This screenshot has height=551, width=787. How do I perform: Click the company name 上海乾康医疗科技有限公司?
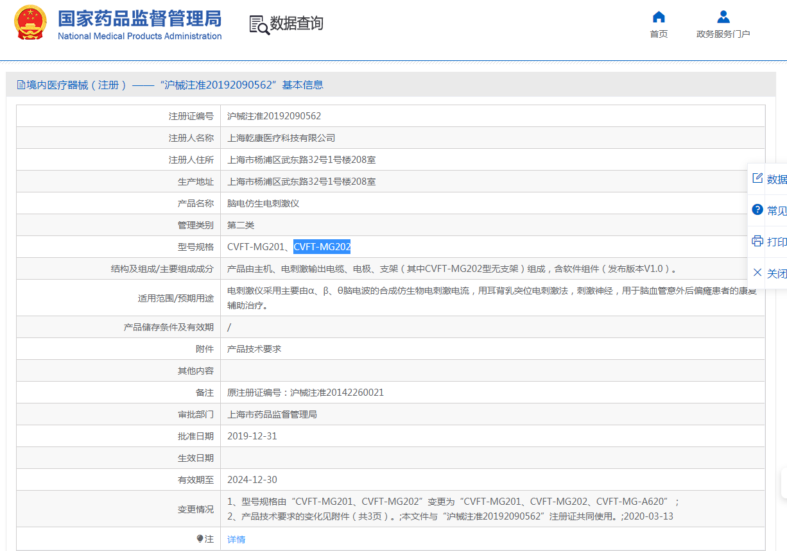(281, 138)
